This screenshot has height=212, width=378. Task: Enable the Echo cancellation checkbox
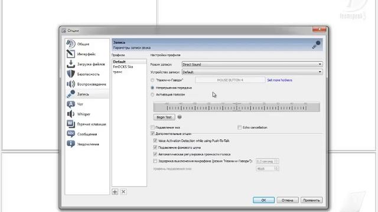pos(239,127)
